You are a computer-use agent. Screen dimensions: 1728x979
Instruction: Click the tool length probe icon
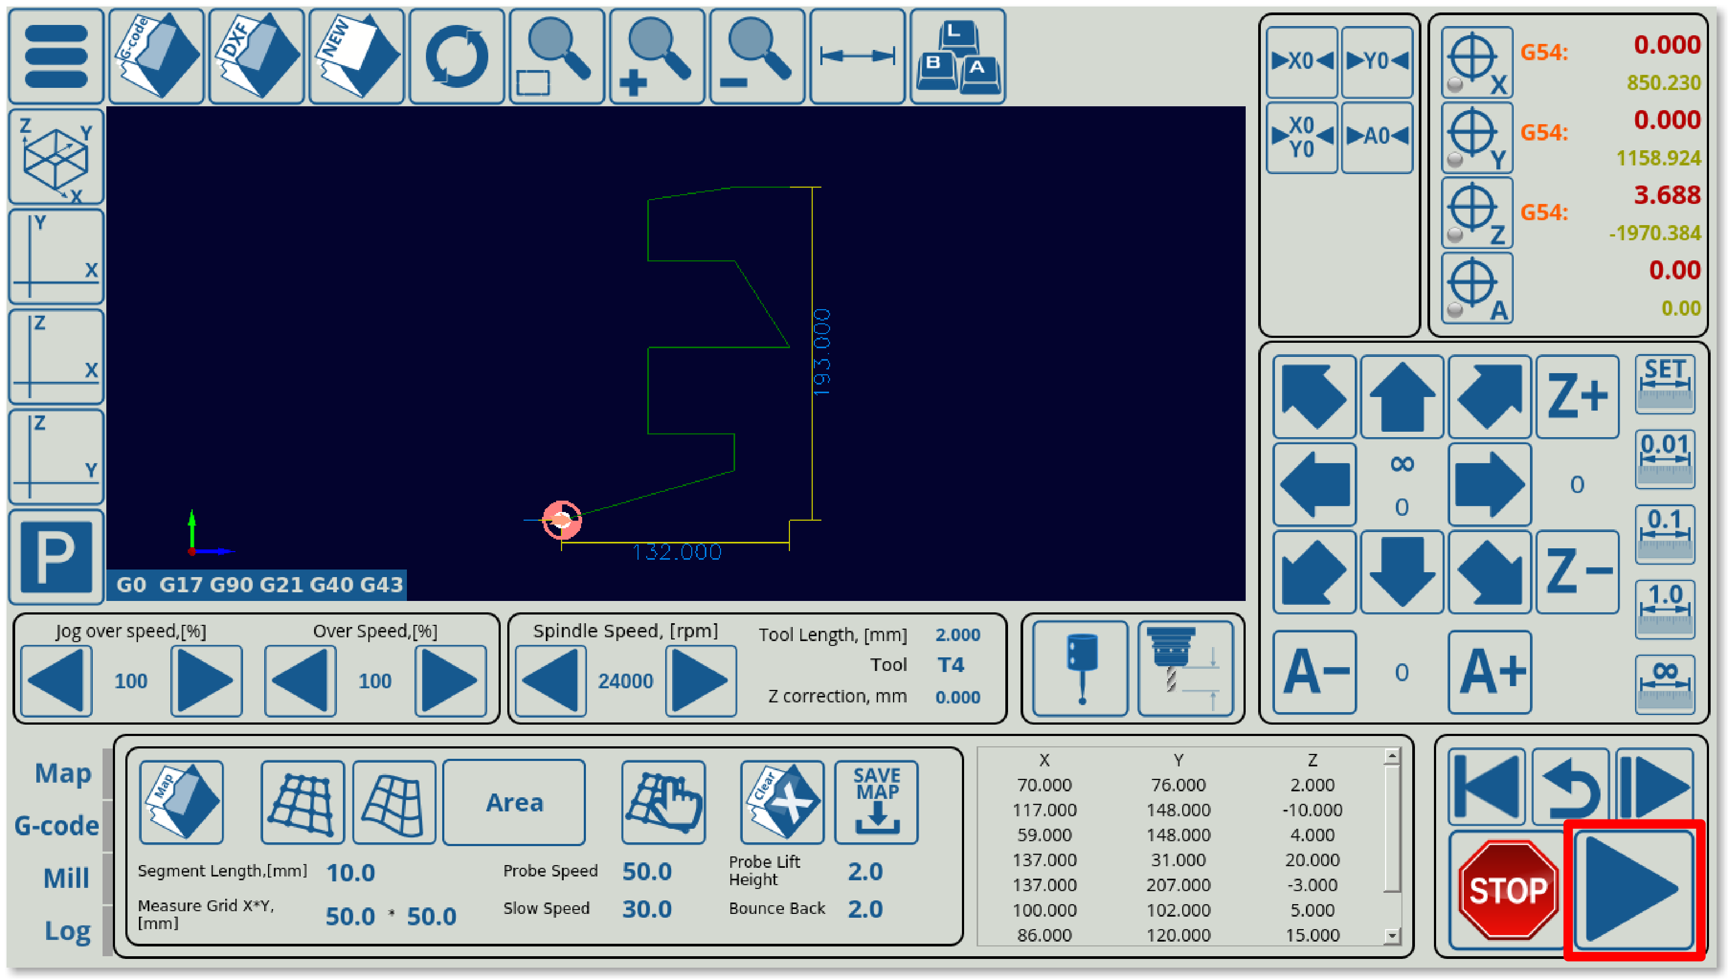click(x=1186, y=668)
